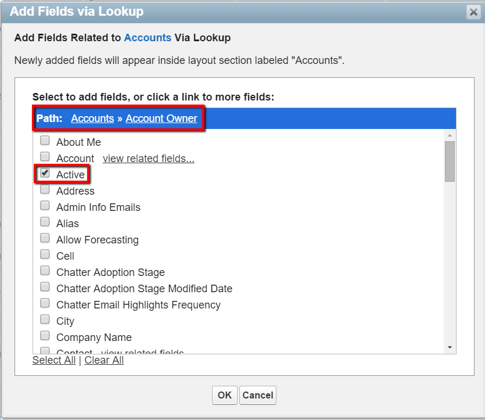Uncheck the Active field checkbox
The height and width of the screenshot is (420, 485).
pos(45,173)
